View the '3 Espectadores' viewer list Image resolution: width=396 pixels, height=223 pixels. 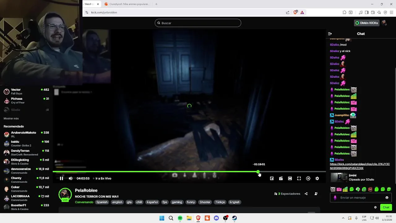click(x=287, y=194)
